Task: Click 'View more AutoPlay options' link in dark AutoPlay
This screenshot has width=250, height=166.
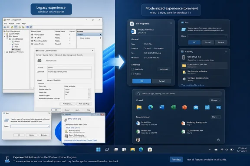Action: 193,85
